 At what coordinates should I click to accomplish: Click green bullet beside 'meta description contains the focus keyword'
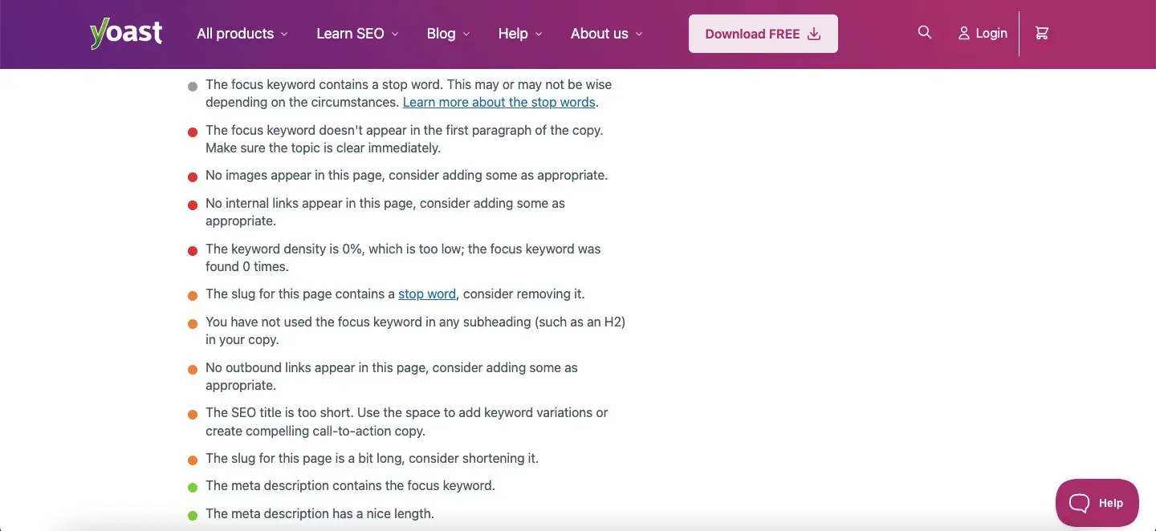coord(193,487)
